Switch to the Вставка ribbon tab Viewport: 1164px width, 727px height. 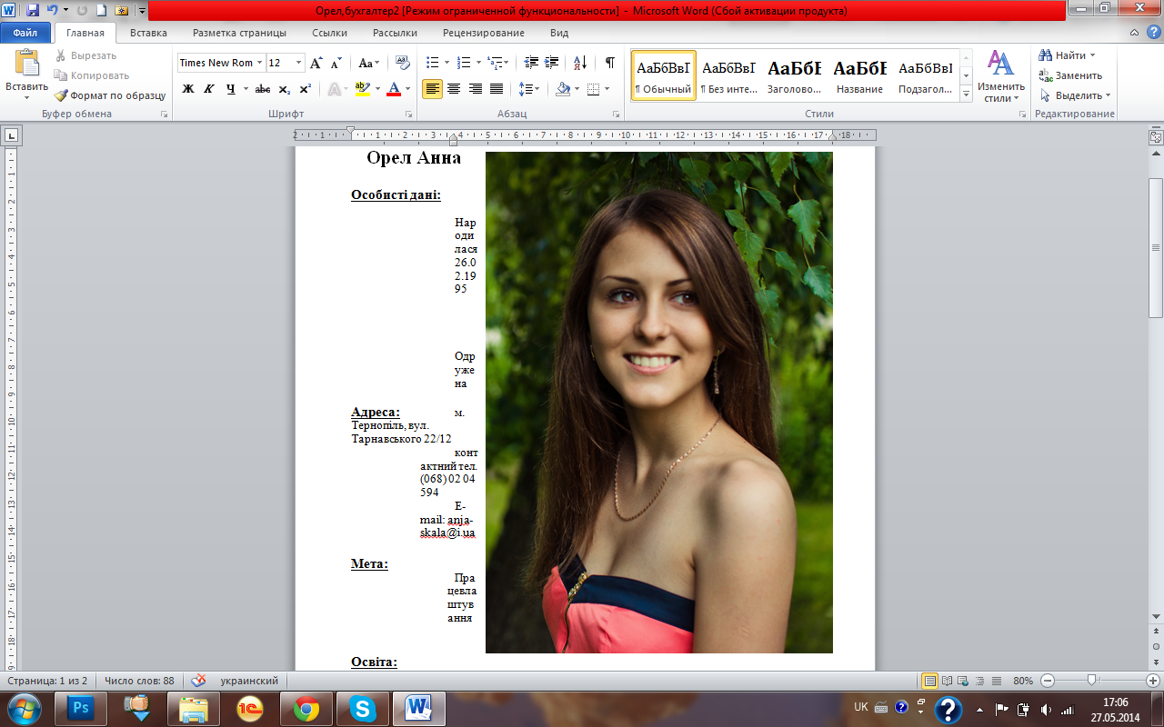148,33
